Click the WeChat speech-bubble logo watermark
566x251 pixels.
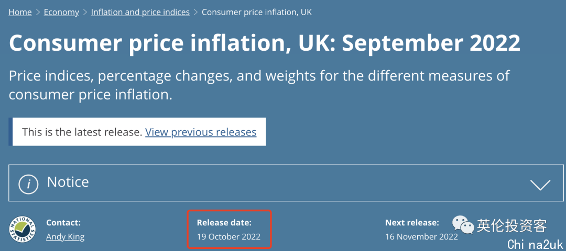point(463,224)
